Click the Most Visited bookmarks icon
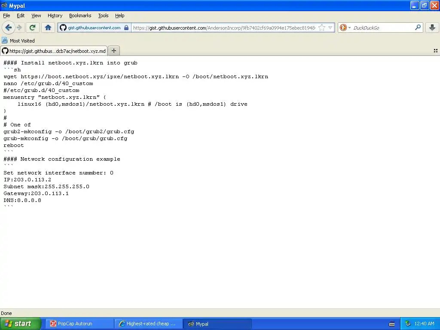Viewport: 440px width, 330px height. click(4, 40)
